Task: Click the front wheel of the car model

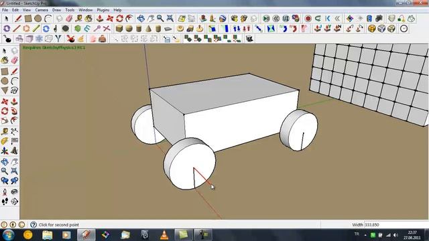Action: tap(190, 163)
